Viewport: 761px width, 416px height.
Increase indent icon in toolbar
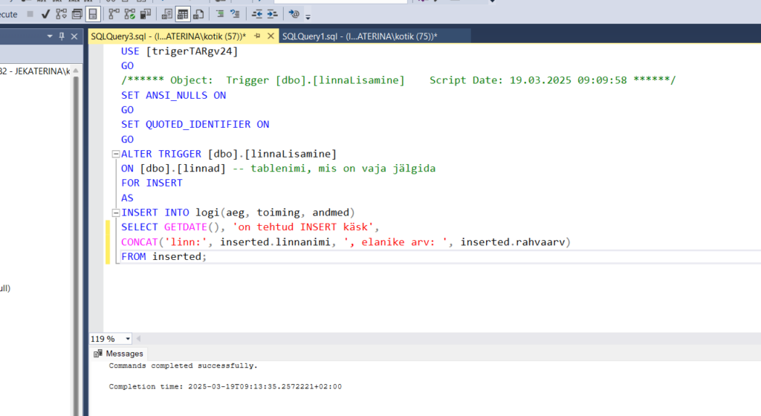tap(272, 14)
